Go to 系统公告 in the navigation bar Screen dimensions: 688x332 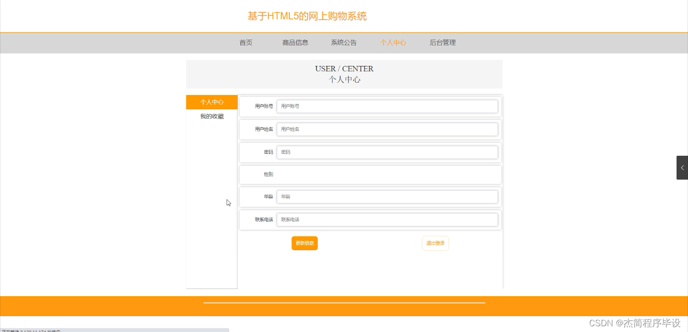344,43
